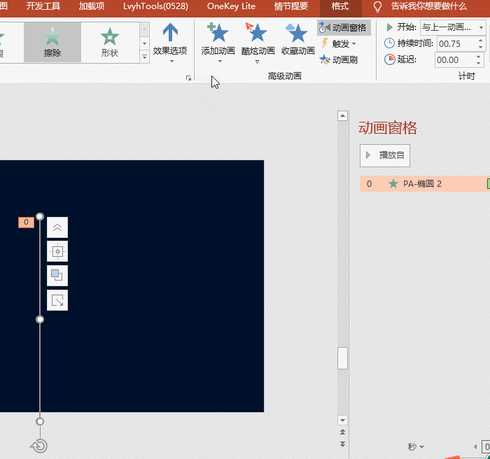Click the collapse chevrons icon beside shape
The width and height of the screenshot is (490, 459).
pos(57,227)
